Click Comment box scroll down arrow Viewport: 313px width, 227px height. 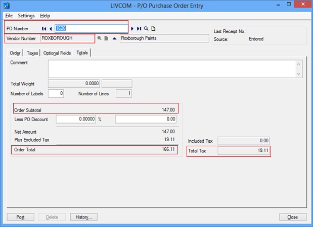298,74
